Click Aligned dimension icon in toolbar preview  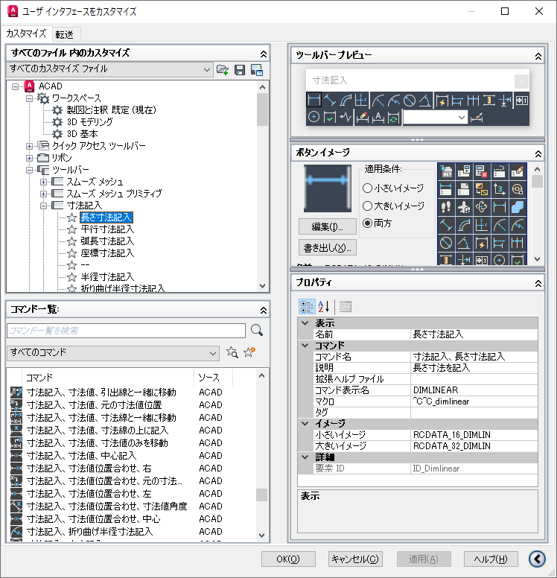click(330, 101)
